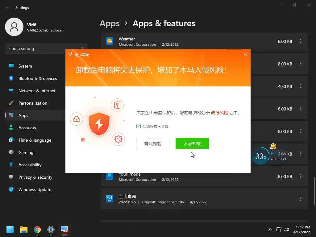The width and height of the screenshot is (316, 237).
Task: Click the orange shield lightning icon
Action: 99,124
